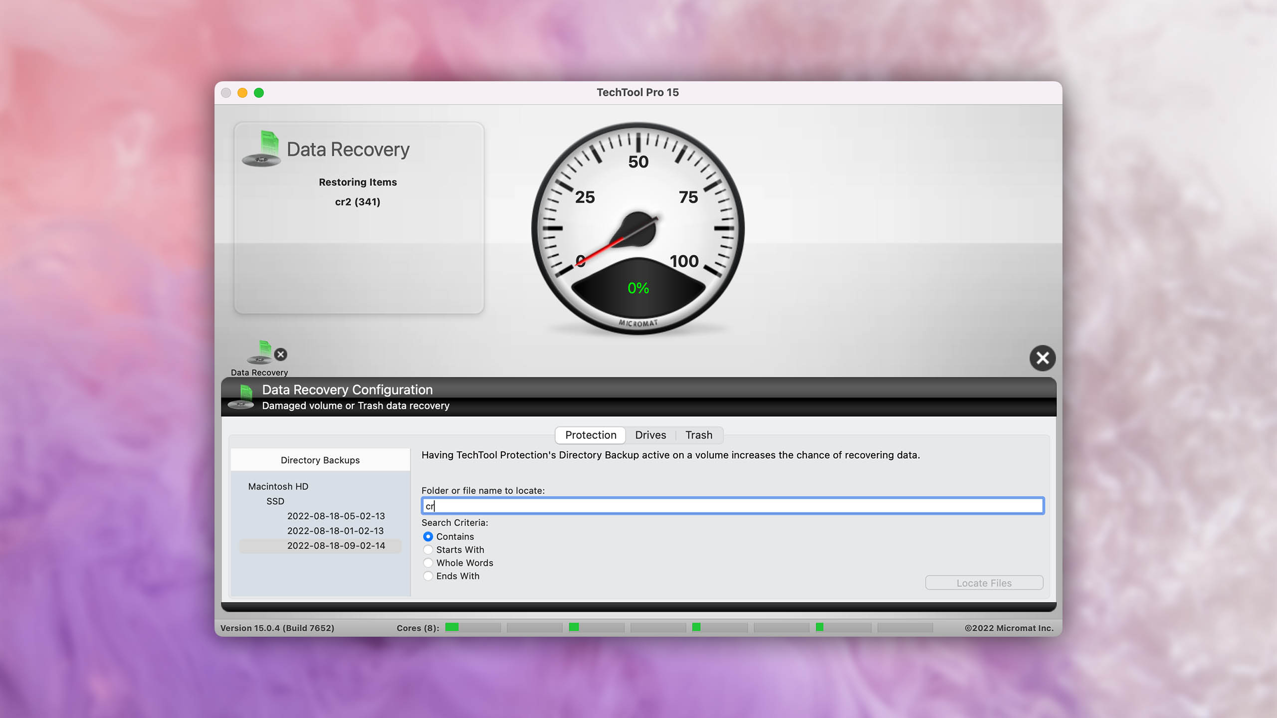The height and width of the screenshot is (718, 1277).
Task: Select backup 2022-08-18-09-02-14
Action: [320, 546]
